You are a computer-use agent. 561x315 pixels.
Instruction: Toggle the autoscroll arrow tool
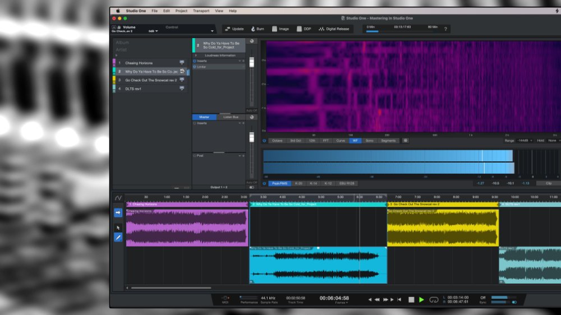[x=118, y=212]
